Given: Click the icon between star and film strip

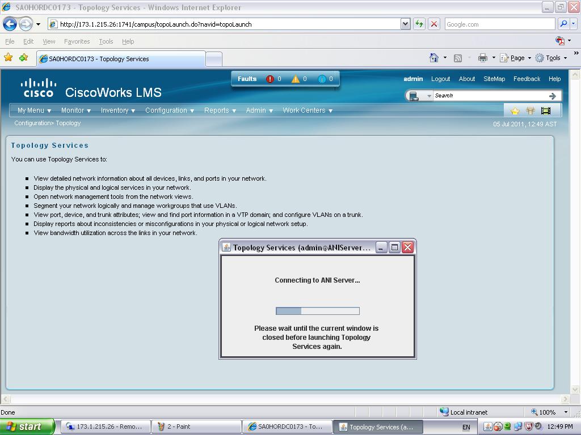Looking at the screenshot, I should tap(531, 110).
